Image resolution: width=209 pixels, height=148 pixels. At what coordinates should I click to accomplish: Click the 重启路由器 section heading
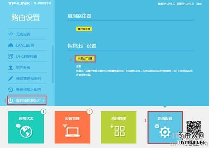79,16
